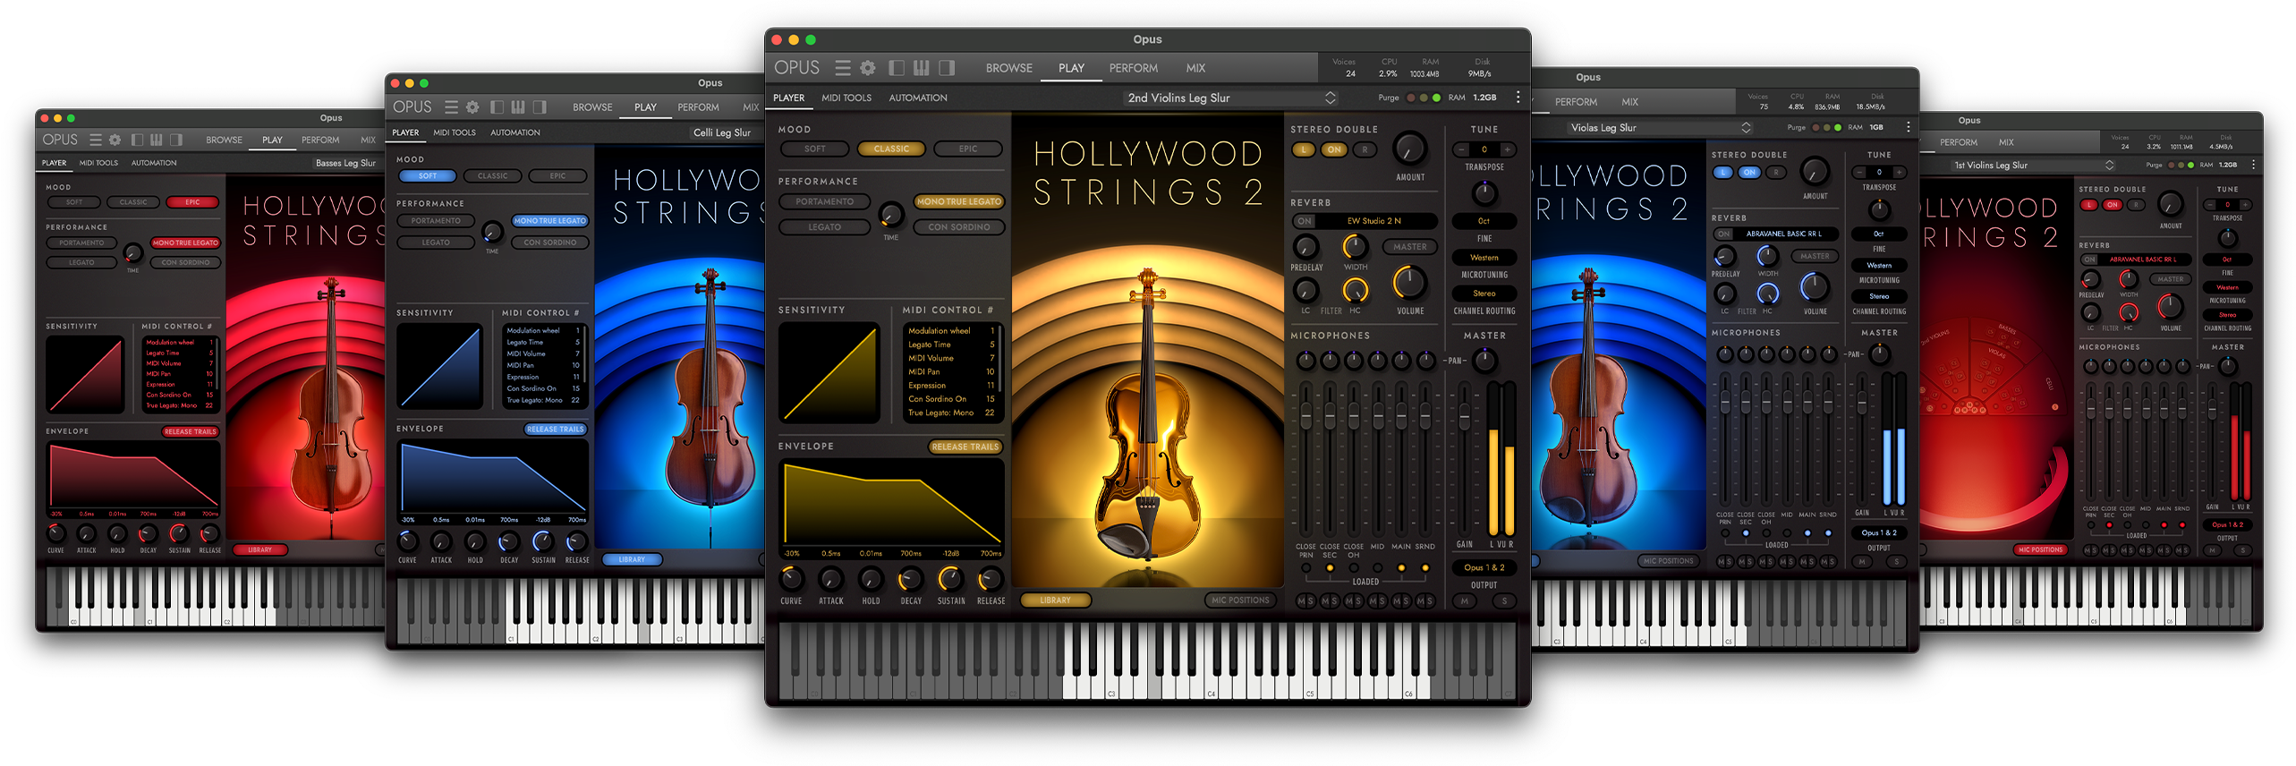2296x766 pixels.
Task: Switch to MIDI Tools tab in 2nd Violins window
Action: coord(846,98)
